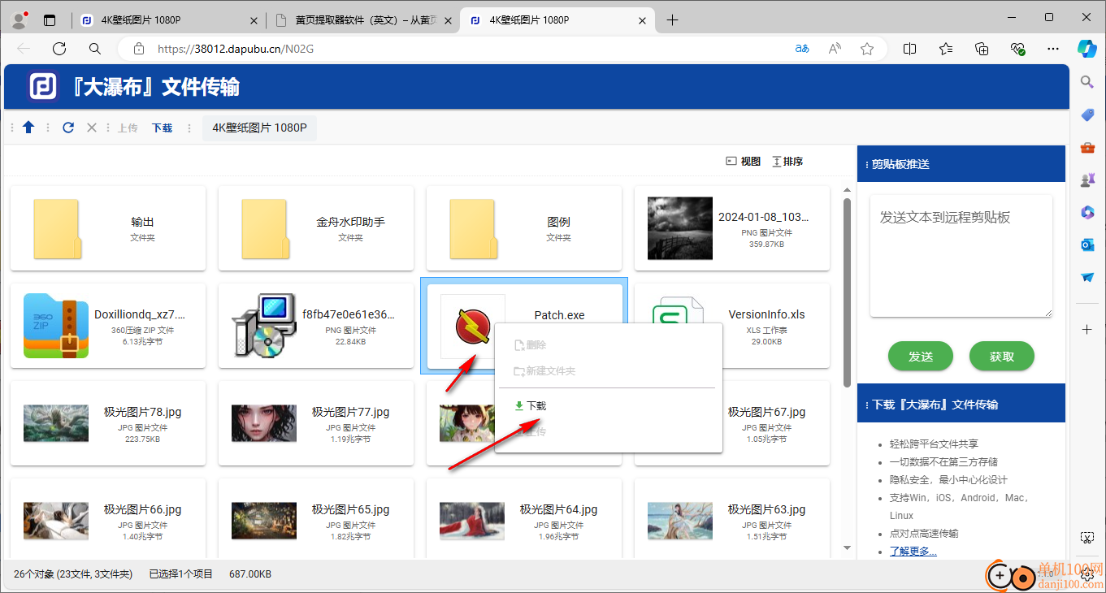Open the tab actions menu
Screen dimensions: 1106x593
click(x=50, y=20)
